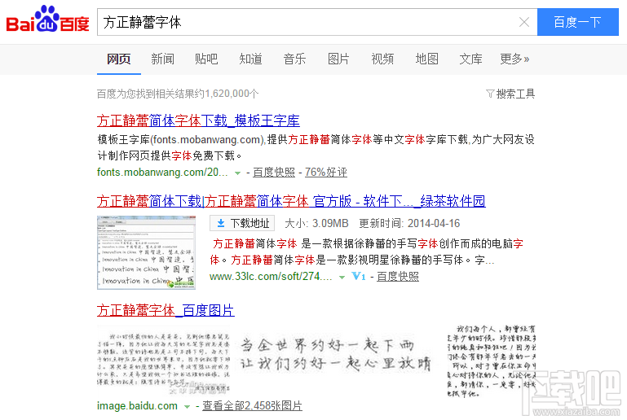Click the 大小: 3.09MB text
The height and width of the screenshot is (420, 627).
pos(316,223)
